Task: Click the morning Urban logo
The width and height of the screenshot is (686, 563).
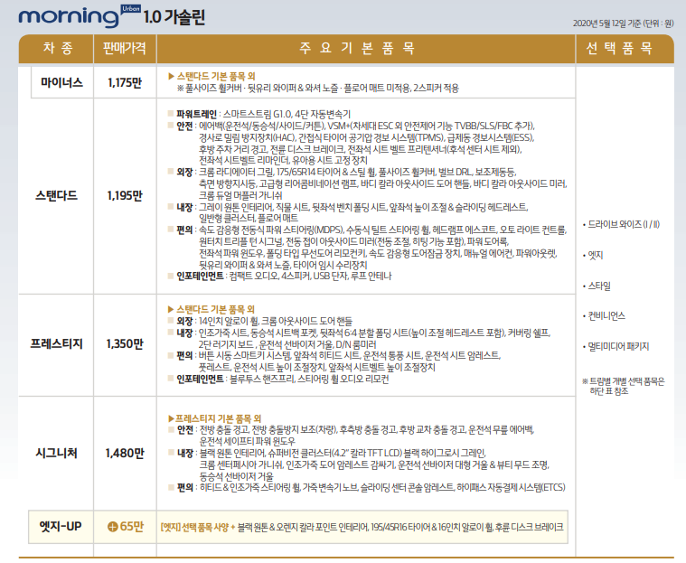Action: [80, 16]
